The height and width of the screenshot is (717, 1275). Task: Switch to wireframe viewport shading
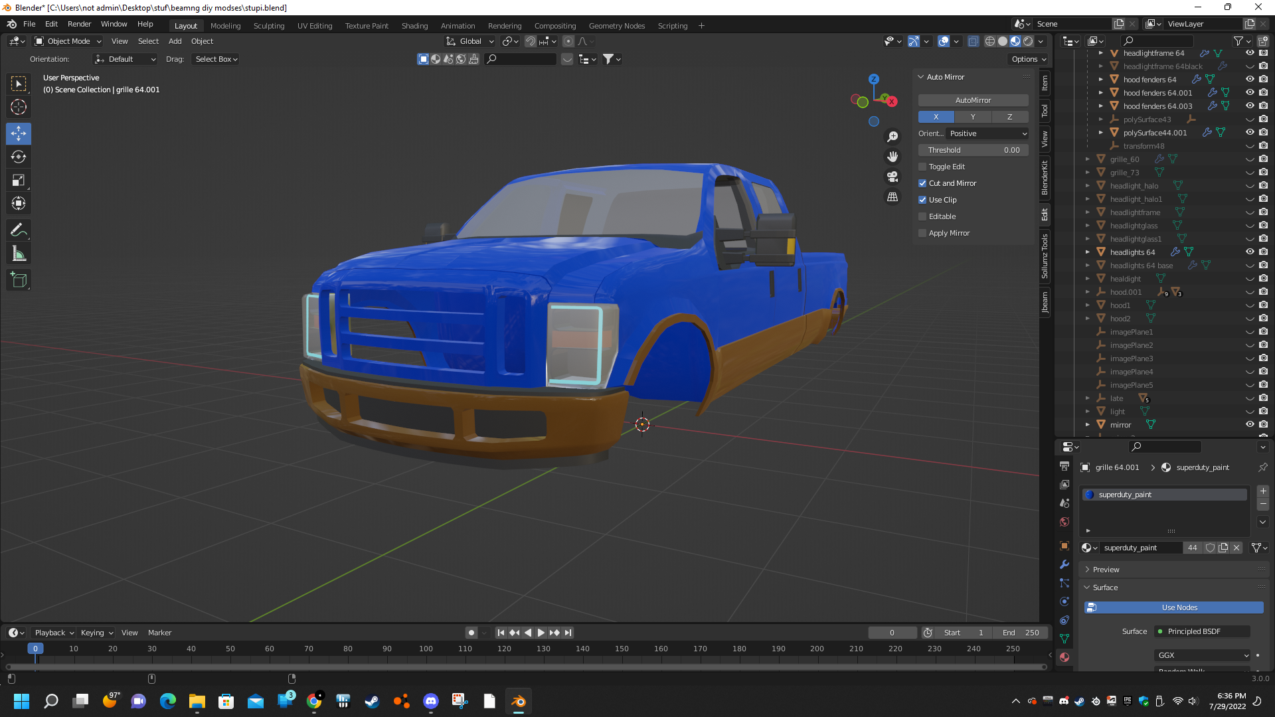click(990, 41)
